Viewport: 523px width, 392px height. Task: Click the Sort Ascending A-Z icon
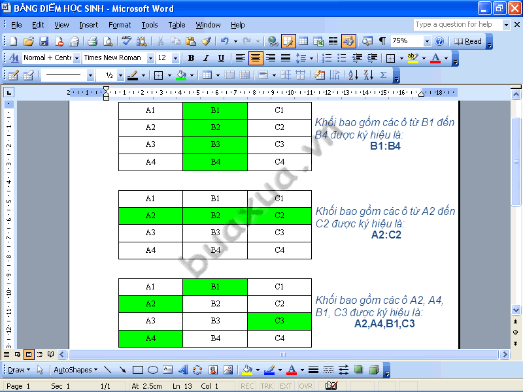353,75
